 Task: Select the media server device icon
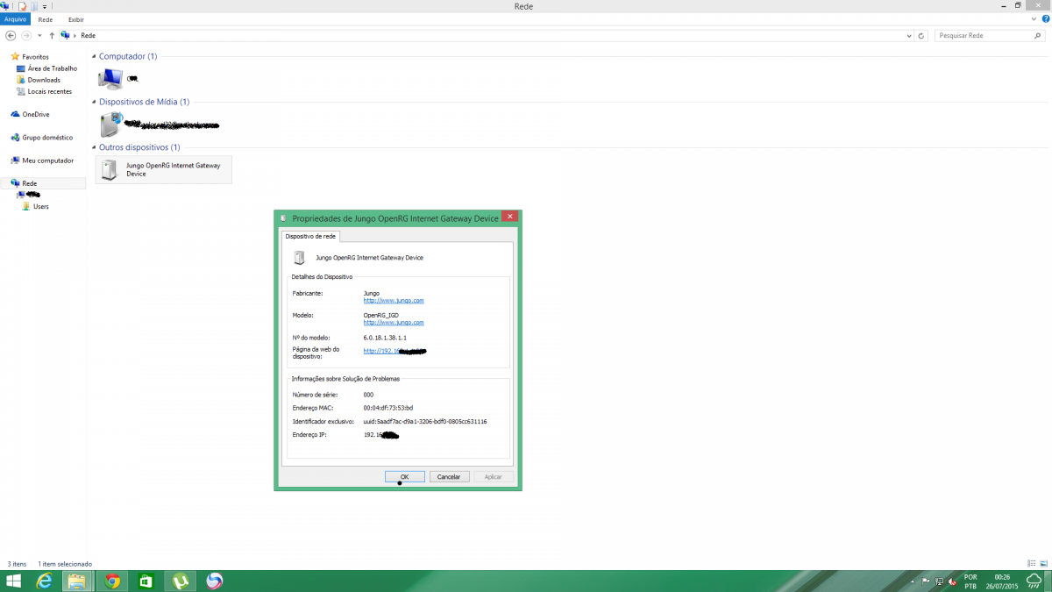[110, 125]
